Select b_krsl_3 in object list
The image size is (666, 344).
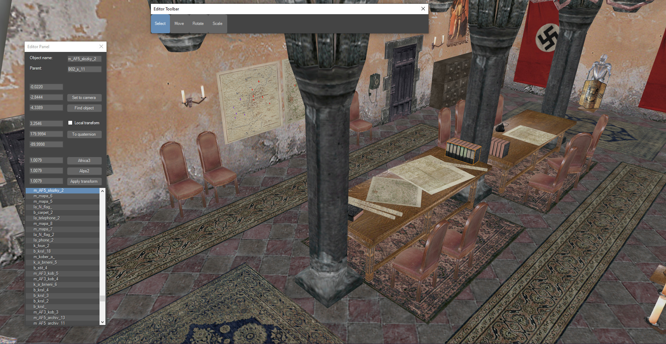click(63, 296)
